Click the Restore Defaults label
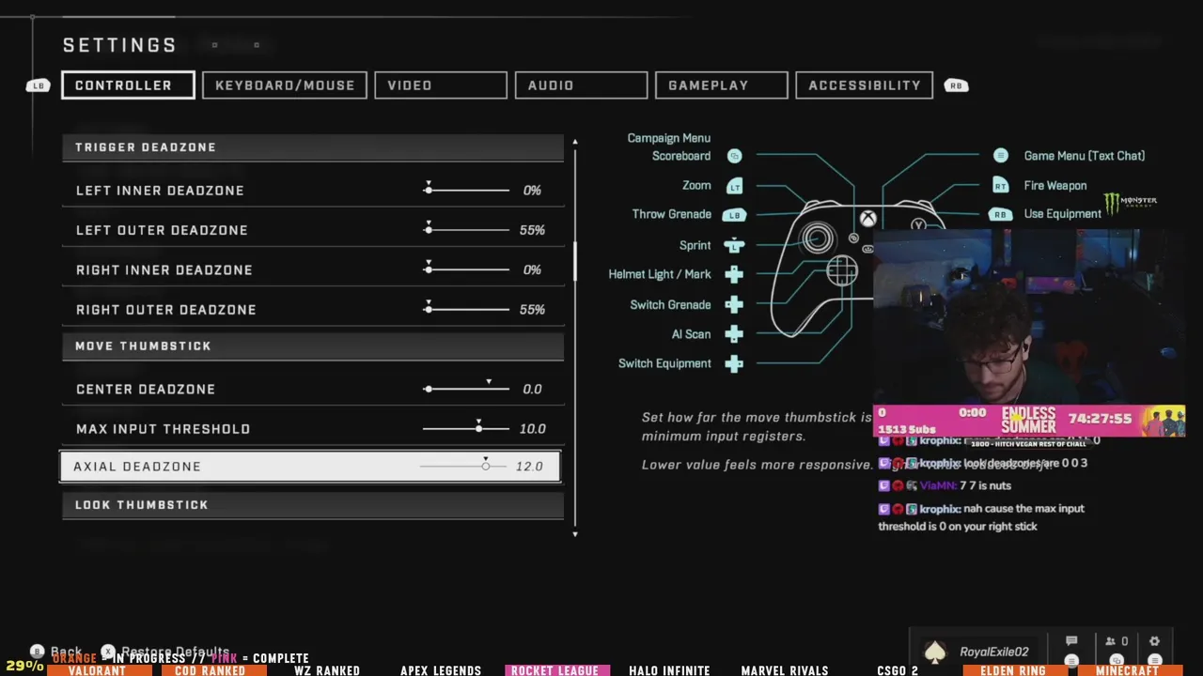 (175, 652)
